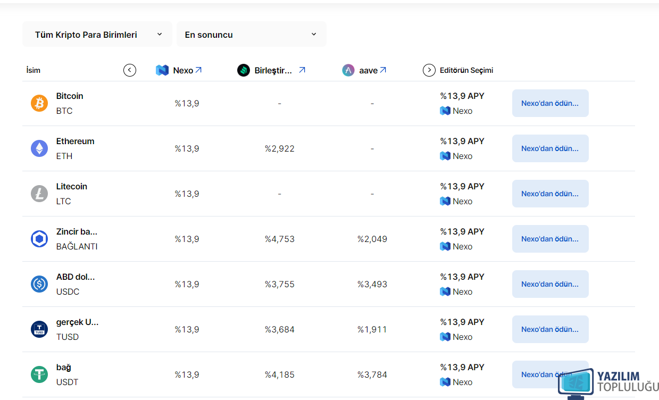Click the BTC ticker symbol
The image size is (659, 400).
[x=64, y=111]
